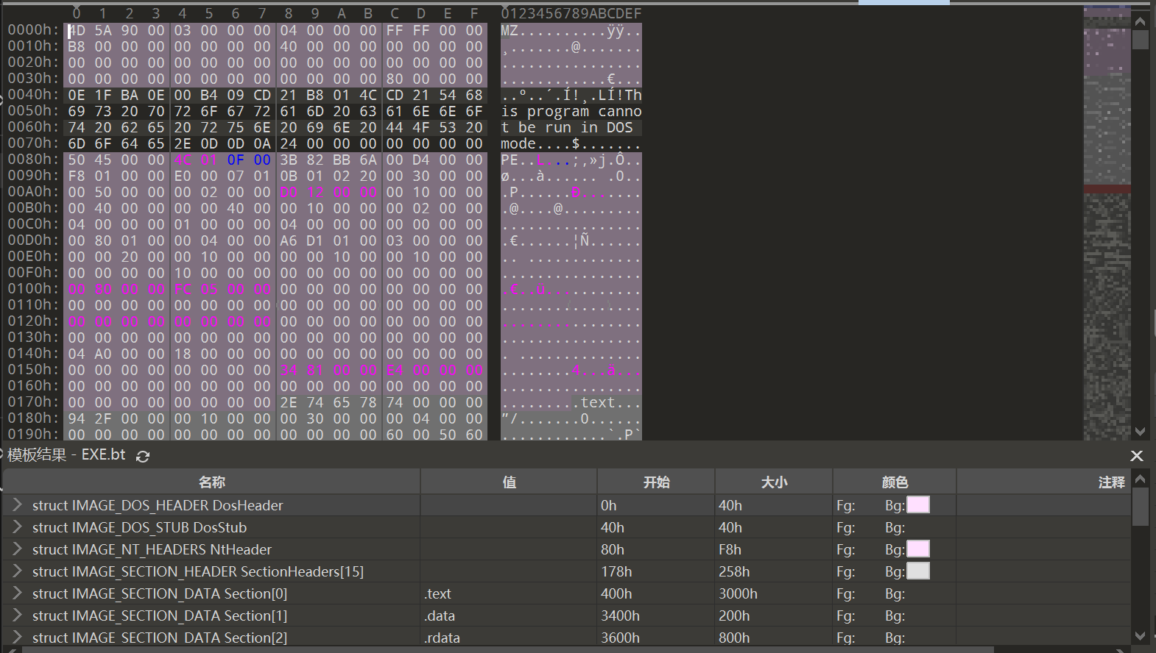Viewport: 1156px width, 653px height.
Task: Select the IMAGE_SECTION_HEADER SectionHeaders[15] row name
Action: (x=198, y=571)
